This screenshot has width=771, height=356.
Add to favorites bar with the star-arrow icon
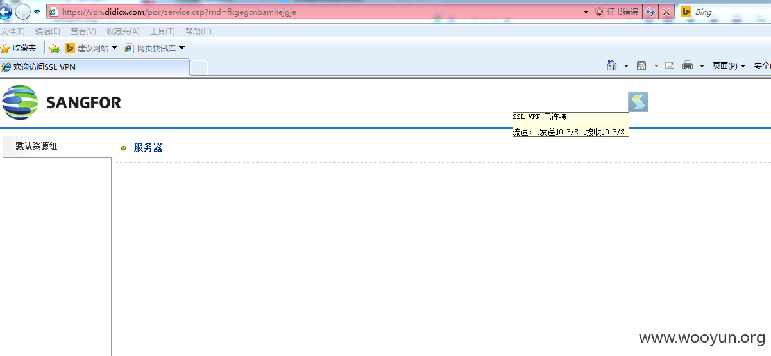pyautogui.click(x=55, y=48)
